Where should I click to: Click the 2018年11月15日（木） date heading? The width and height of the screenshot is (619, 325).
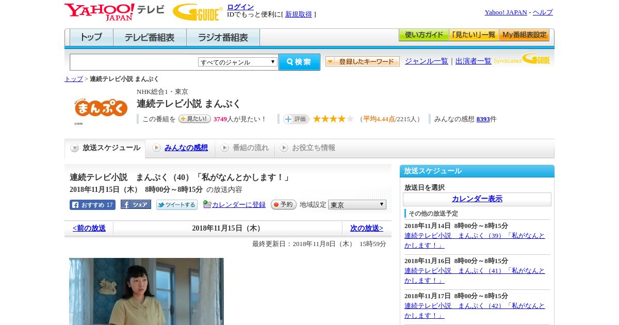pos(227,228)
